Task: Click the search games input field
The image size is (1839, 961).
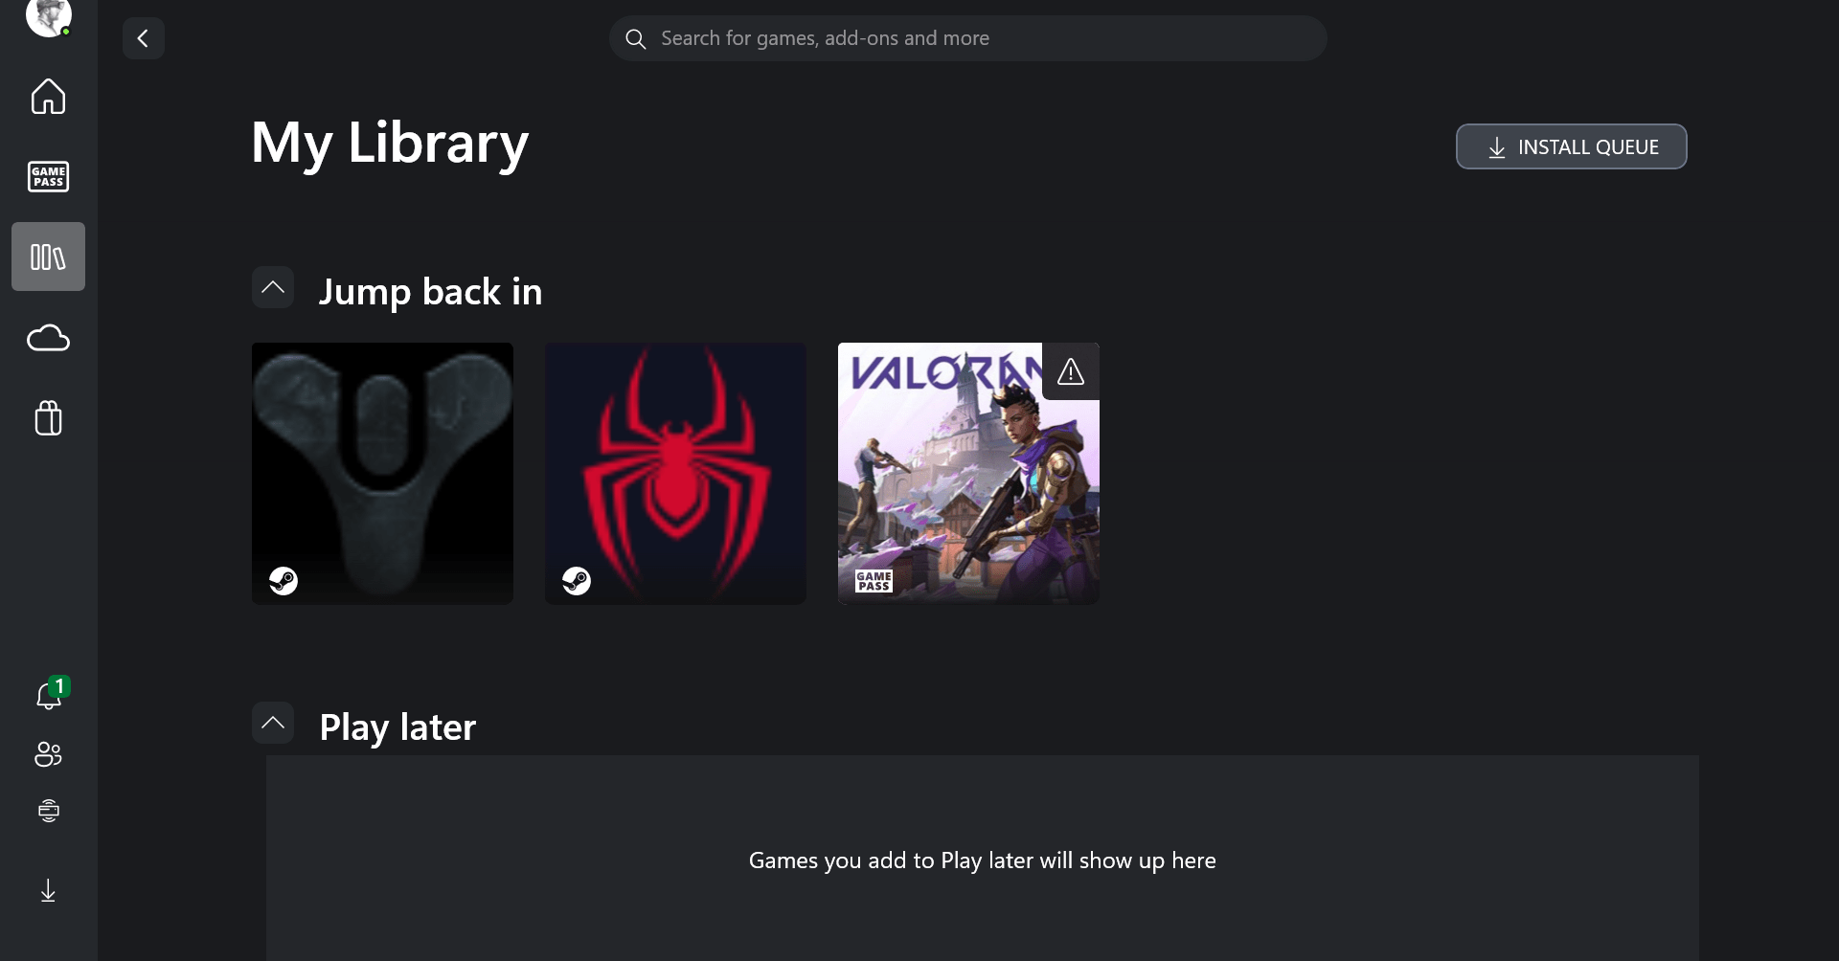Action: [967, 38]
